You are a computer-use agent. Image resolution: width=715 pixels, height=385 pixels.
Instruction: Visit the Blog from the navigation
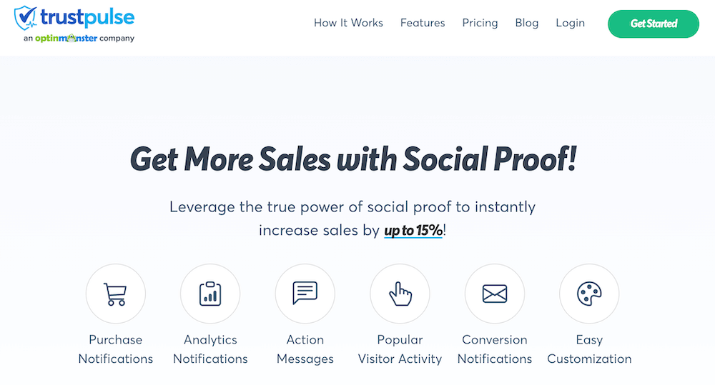527,23
